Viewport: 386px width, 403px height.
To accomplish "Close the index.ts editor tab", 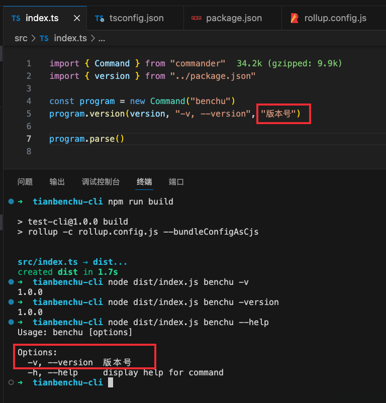I will click(x=77, y=18).
